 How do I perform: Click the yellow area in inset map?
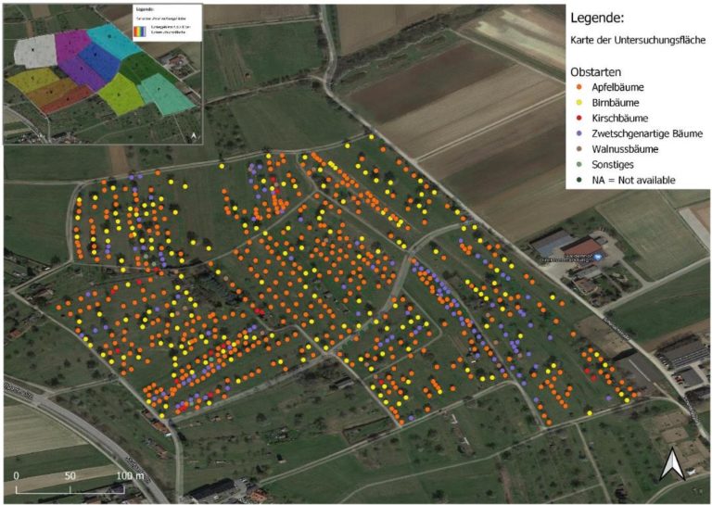pos(32,80)
